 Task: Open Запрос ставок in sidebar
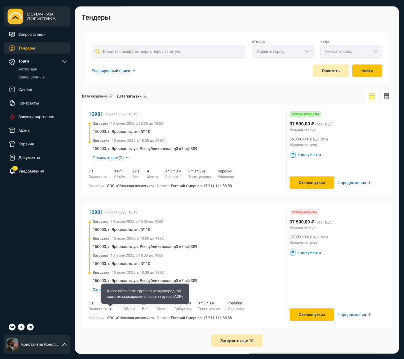pos(32,34)
